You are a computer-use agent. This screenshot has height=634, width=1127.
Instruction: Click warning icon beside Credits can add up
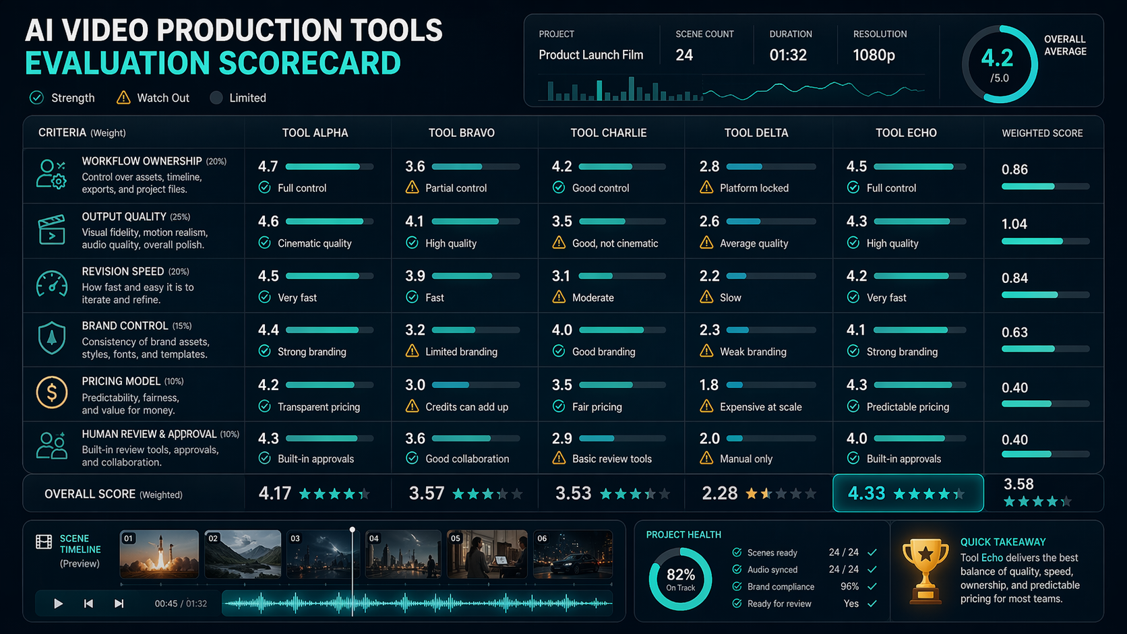(412, 406)
